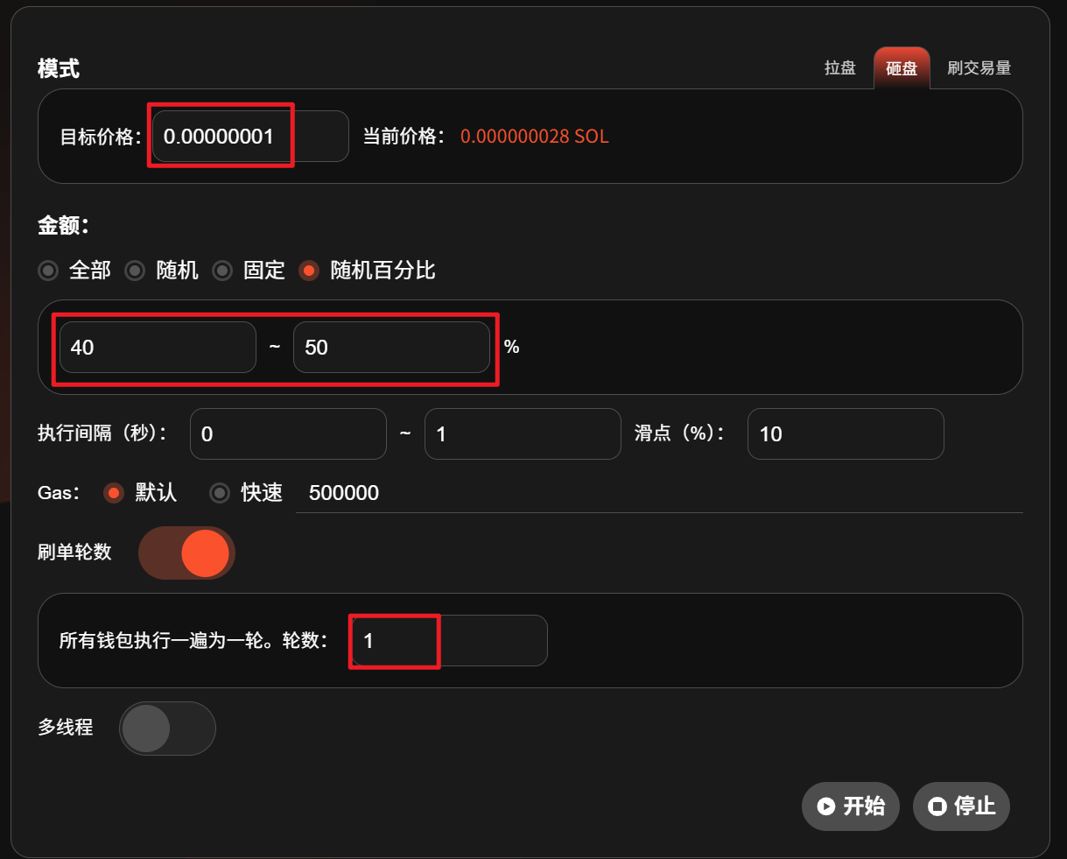This screenshot has height=859, width=1067.
Task: Switch to the 拉盘 tab
Action: (x=839, y=68)
